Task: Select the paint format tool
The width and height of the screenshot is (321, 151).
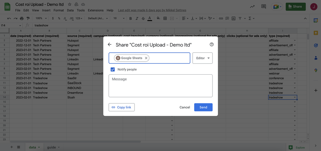Action: point(28,18)
